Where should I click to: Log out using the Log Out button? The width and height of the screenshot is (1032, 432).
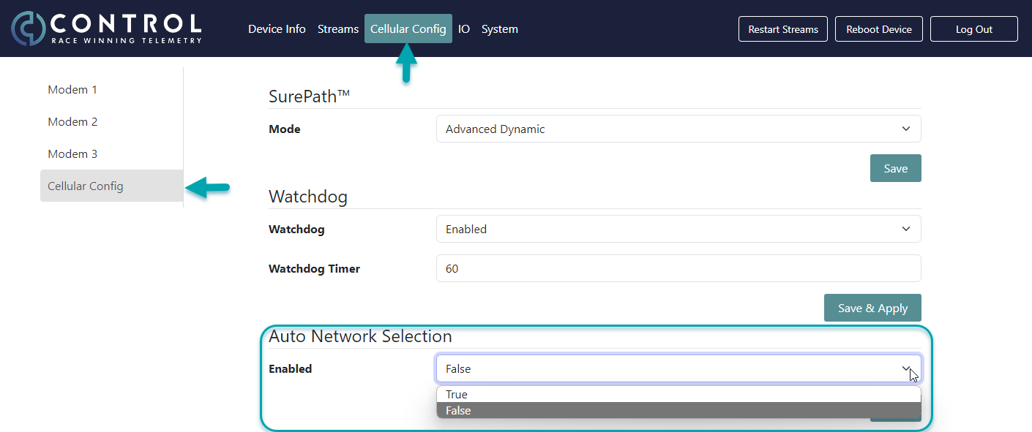point(973,29)
